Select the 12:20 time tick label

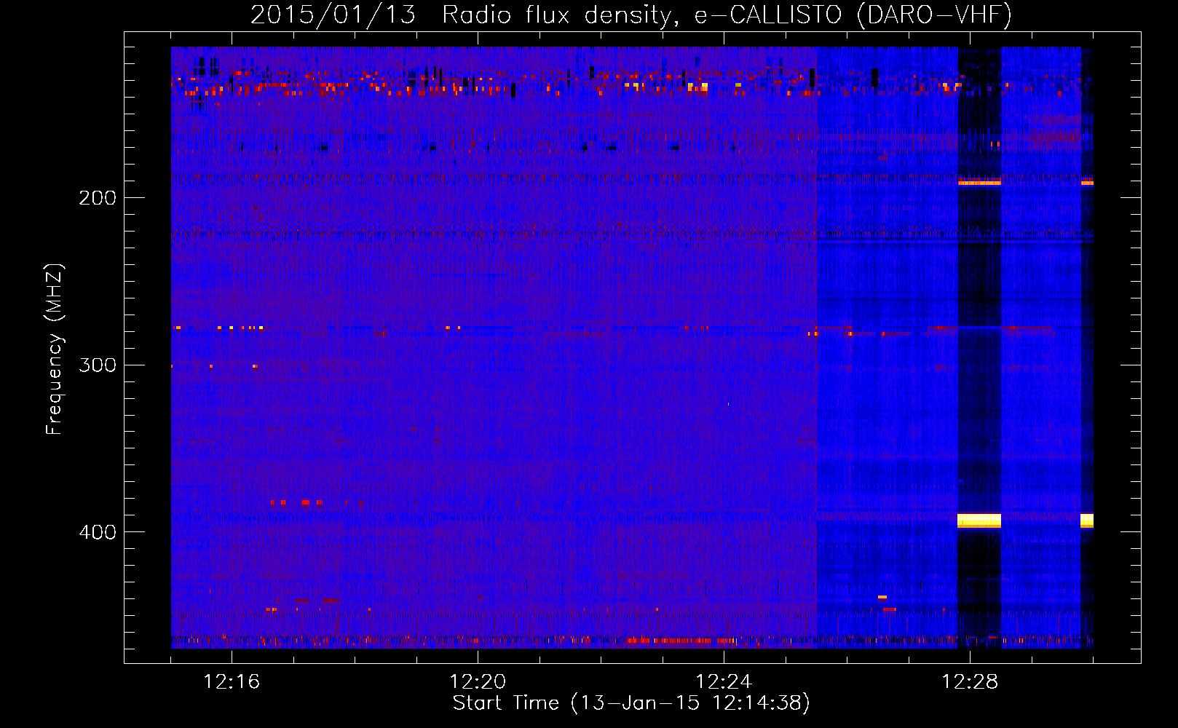coord(478,682)
